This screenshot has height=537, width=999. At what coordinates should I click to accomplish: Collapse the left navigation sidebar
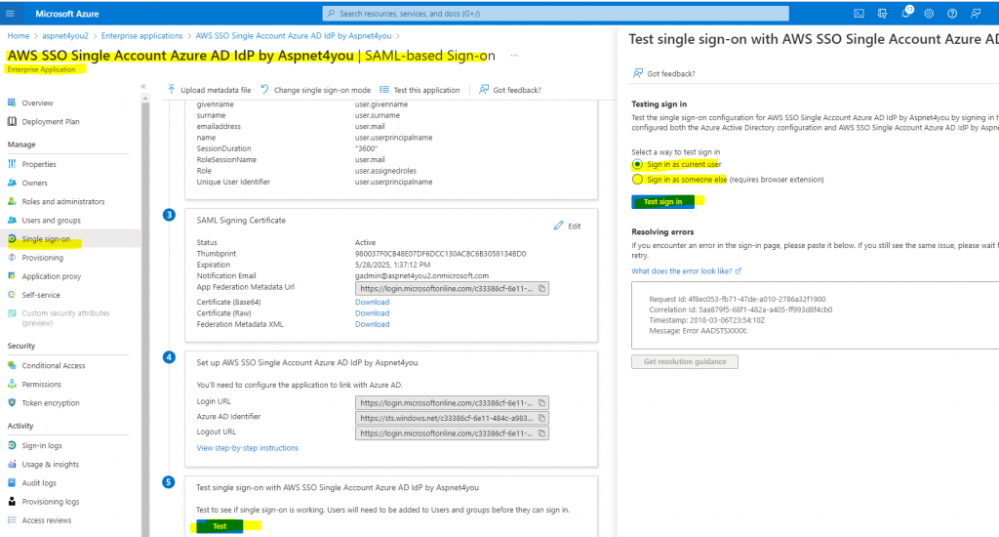pyautogui.click(x=143, y=86)
